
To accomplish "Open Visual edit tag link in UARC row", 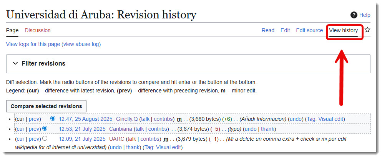I will [x=169, y=147].
